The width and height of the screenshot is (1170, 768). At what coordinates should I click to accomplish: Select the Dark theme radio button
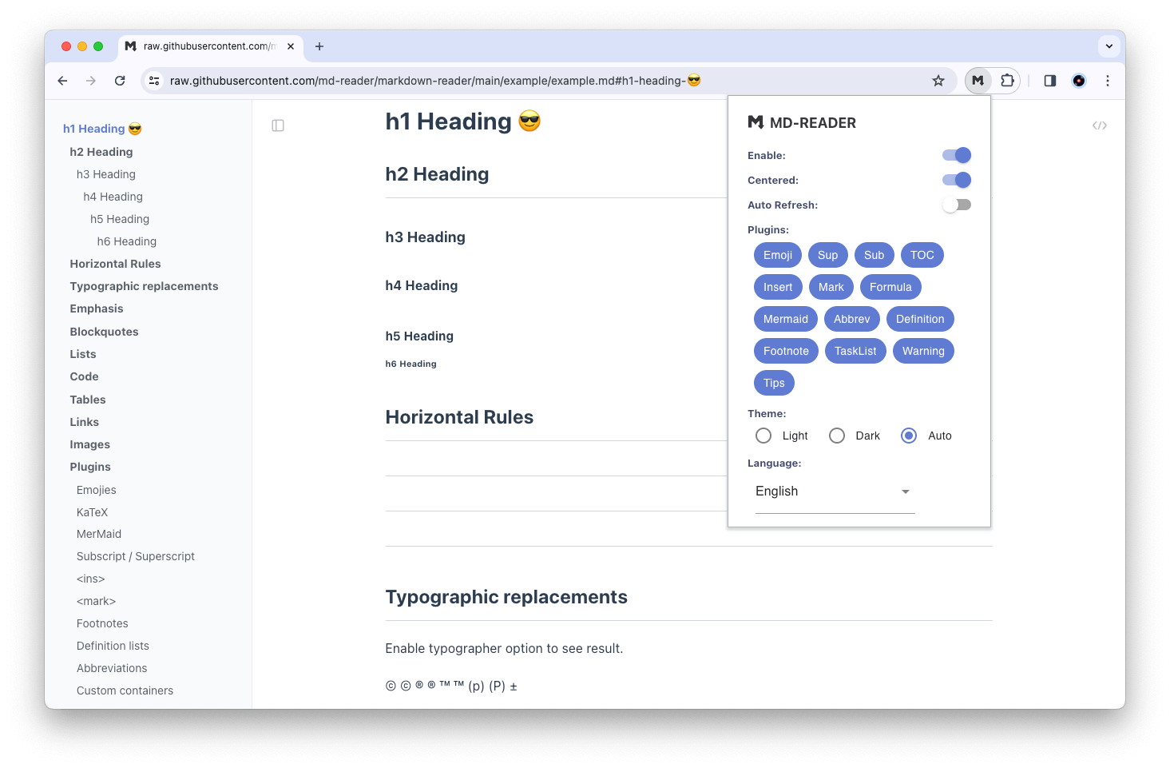(837, 436)
